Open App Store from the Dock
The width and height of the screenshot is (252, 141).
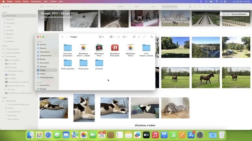tap(191, 135)
